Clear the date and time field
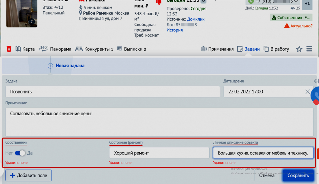This screenshot has width=319, height=184. point(307,92)
